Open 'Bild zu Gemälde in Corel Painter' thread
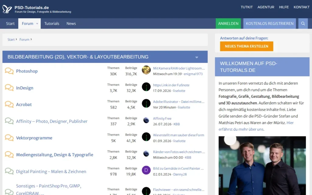312x195 pixels. point(178,168)
